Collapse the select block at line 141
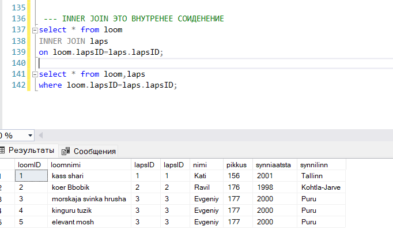393x248 pixels. click(x=35, y=74)
